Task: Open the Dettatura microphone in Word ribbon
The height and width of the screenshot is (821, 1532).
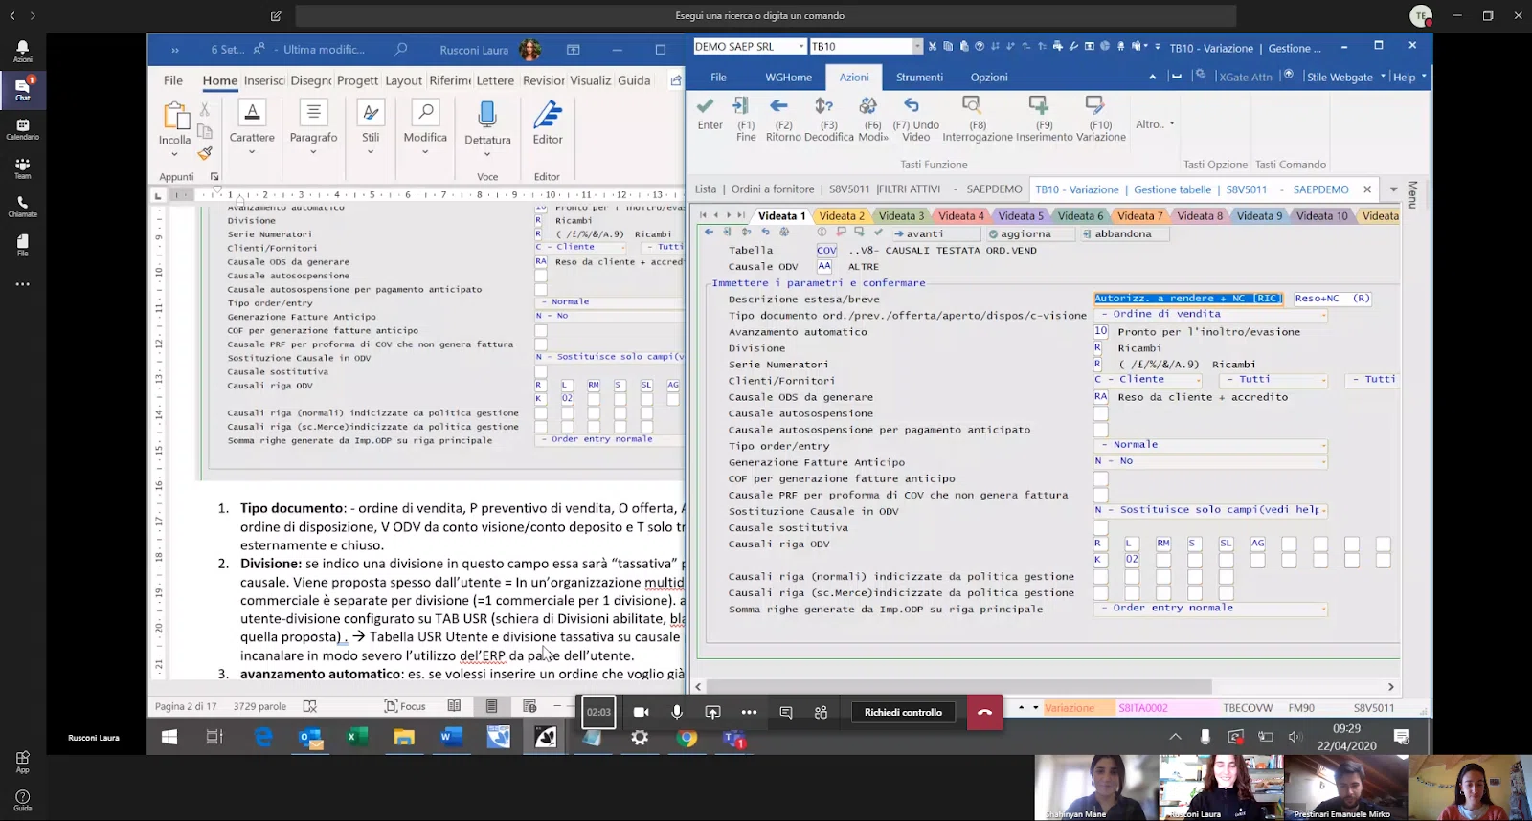Action: tap(487, 115)
